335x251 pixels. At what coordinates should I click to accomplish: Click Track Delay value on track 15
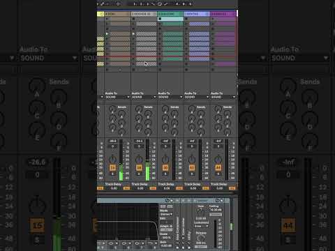coord(114,188)
